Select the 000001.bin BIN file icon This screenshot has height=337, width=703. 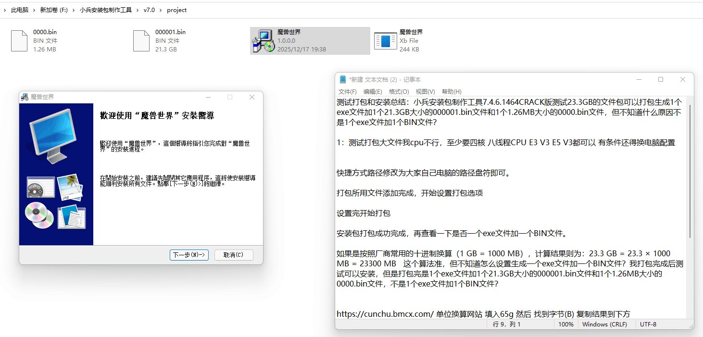pyautogui.click(x=141, y=40)
